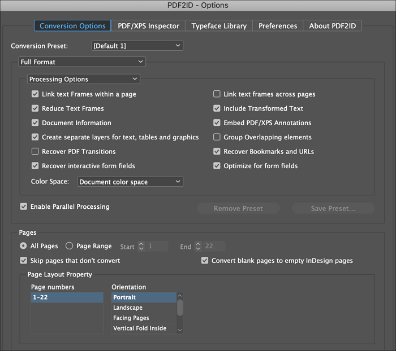Screen dimensions: 396x351
Task: Click the Remove Preset button
Action: point(238,209)
